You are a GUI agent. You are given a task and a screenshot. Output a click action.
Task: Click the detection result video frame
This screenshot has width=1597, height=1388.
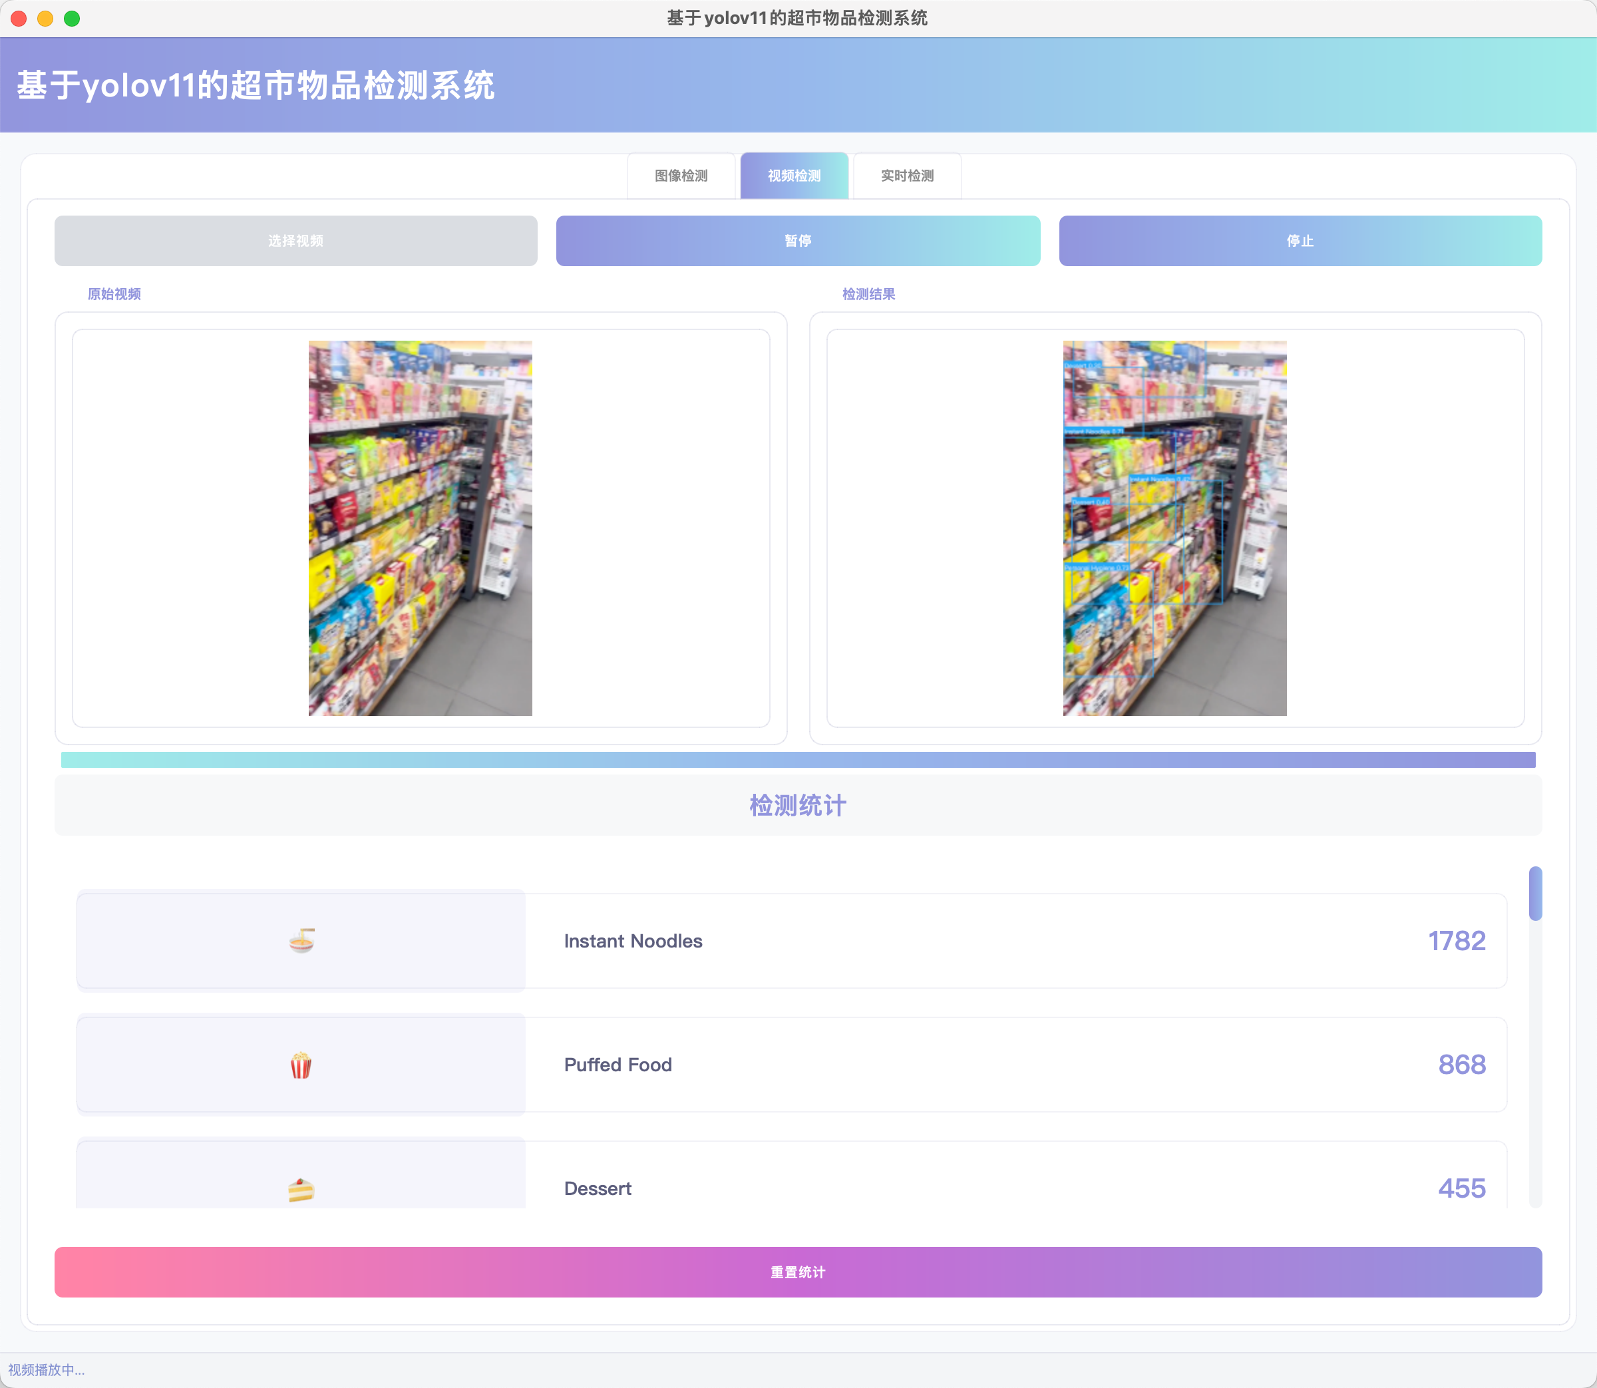(1174, 528)
